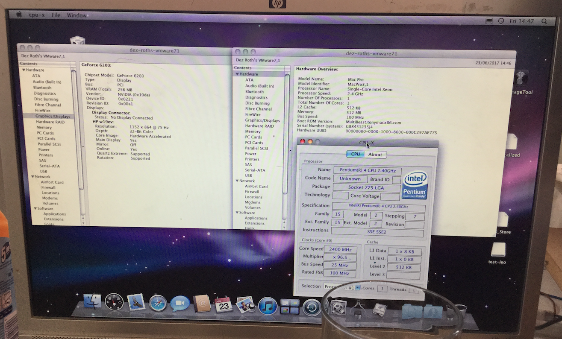This screenshot has height=339, width=562.
Task: Click Serial Number value G88451235J4
Action: tap(359, 127)
